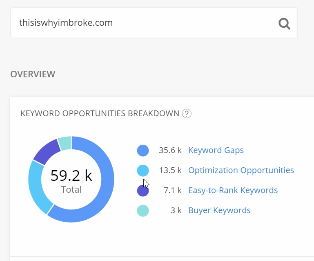Open the Keyword Opportunities Breakdown help icon
314x261 pixels.
pyautogui.click(x=187, y=113)
